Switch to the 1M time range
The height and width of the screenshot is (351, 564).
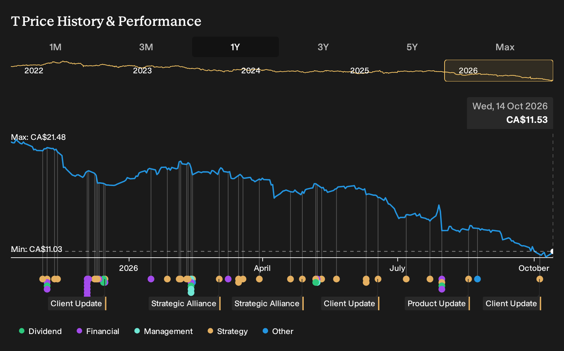(x=55, y=47)
